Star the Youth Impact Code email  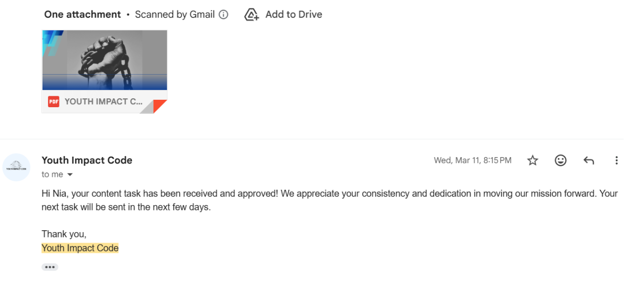pos(532,160)
